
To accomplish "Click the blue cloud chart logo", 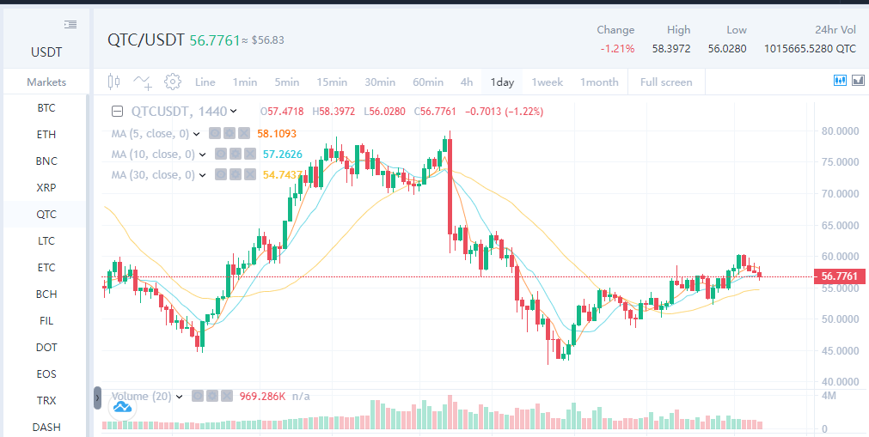I will click(122, 408).
